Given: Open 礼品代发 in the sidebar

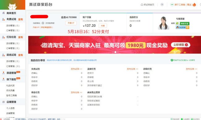Looking at the screenshot, I should pos(11,86).
